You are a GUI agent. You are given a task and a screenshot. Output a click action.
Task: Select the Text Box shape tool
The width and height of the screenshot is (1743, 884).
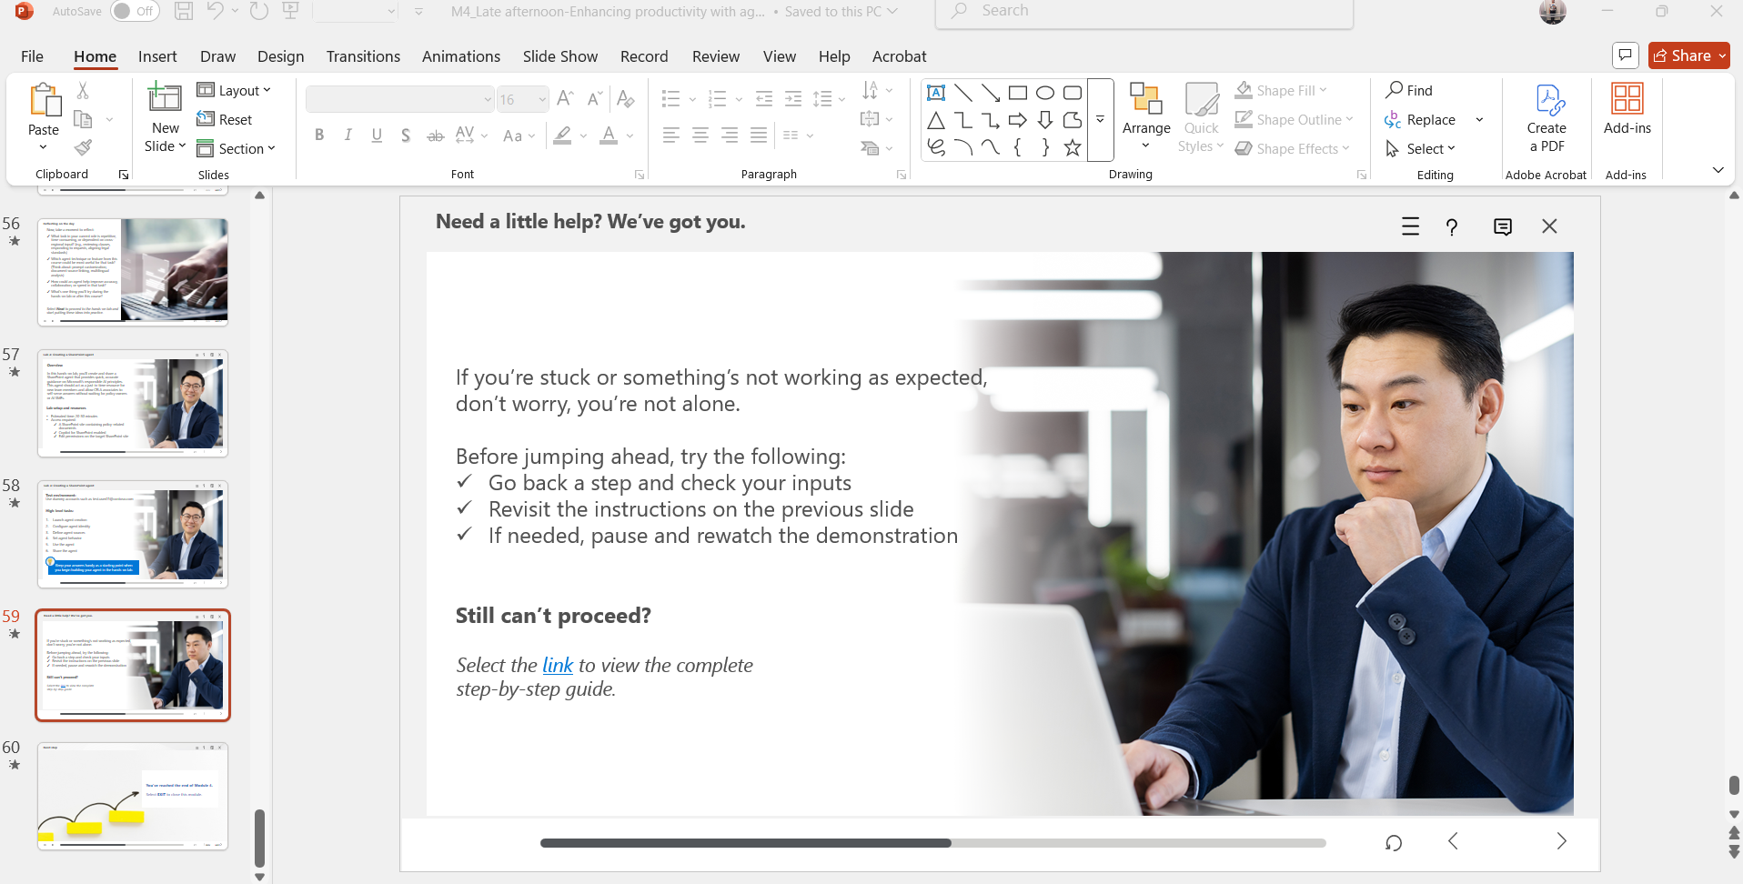coord(936,93)
